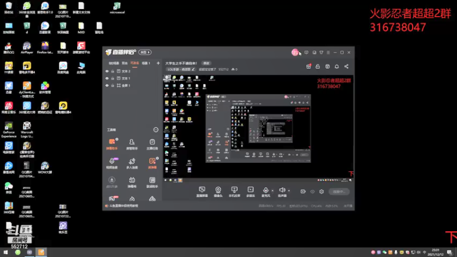
Task: Open stream settings with the gear icon
Action: pos(322,191)
